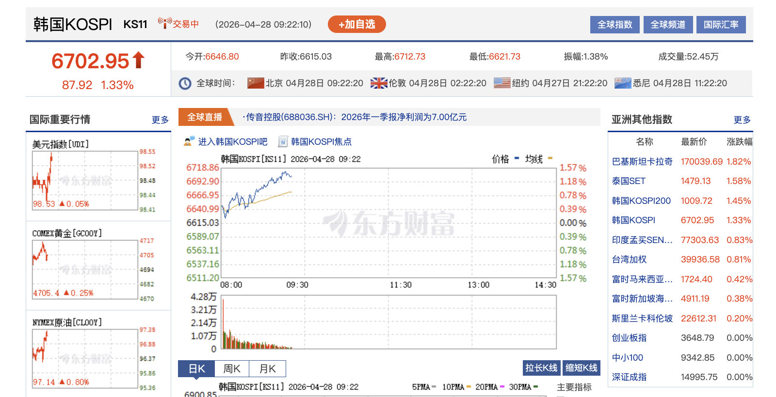Click the live trading signal icon
This screenshot has height=397, width=776.
click(165, 23)
